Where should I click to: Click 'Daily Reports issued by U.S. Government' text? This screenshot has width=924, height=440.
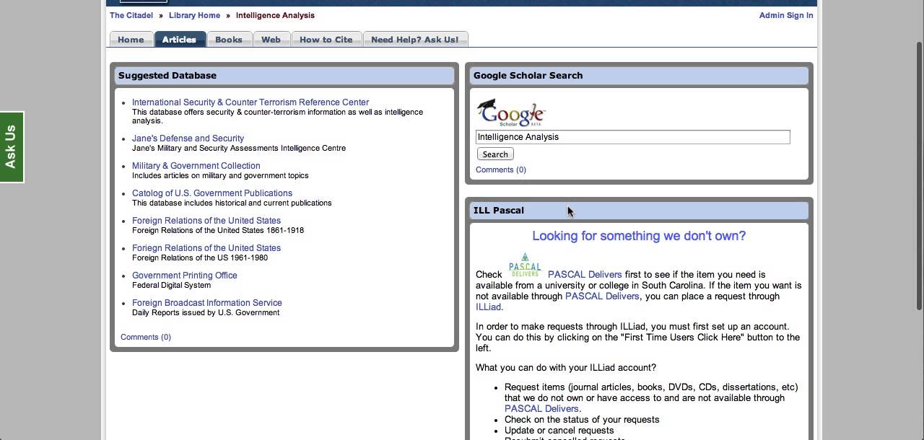(206, 312)
